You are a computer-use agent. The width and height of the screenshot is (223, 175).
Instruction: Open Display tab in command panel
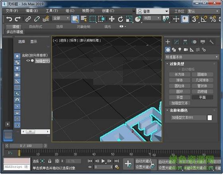pos(203,42)
